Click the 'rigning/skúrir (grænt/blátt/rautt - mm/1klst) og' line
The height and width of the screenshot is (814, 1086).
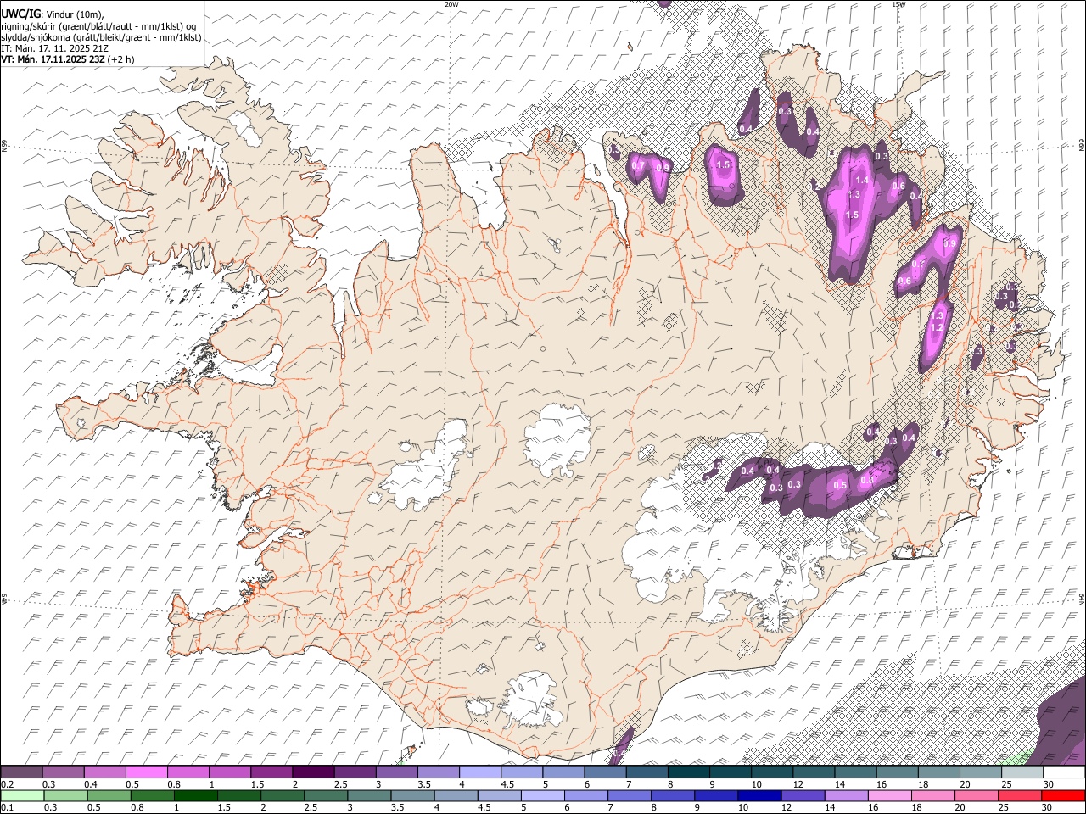[x=98, y=25]
